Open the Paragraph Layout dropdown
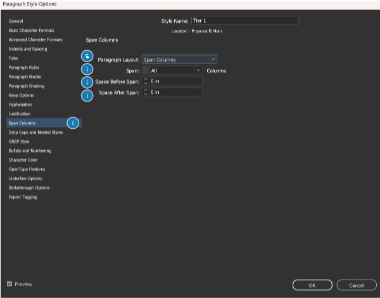Screen dimensions: 380x298 tap(179, 60)
